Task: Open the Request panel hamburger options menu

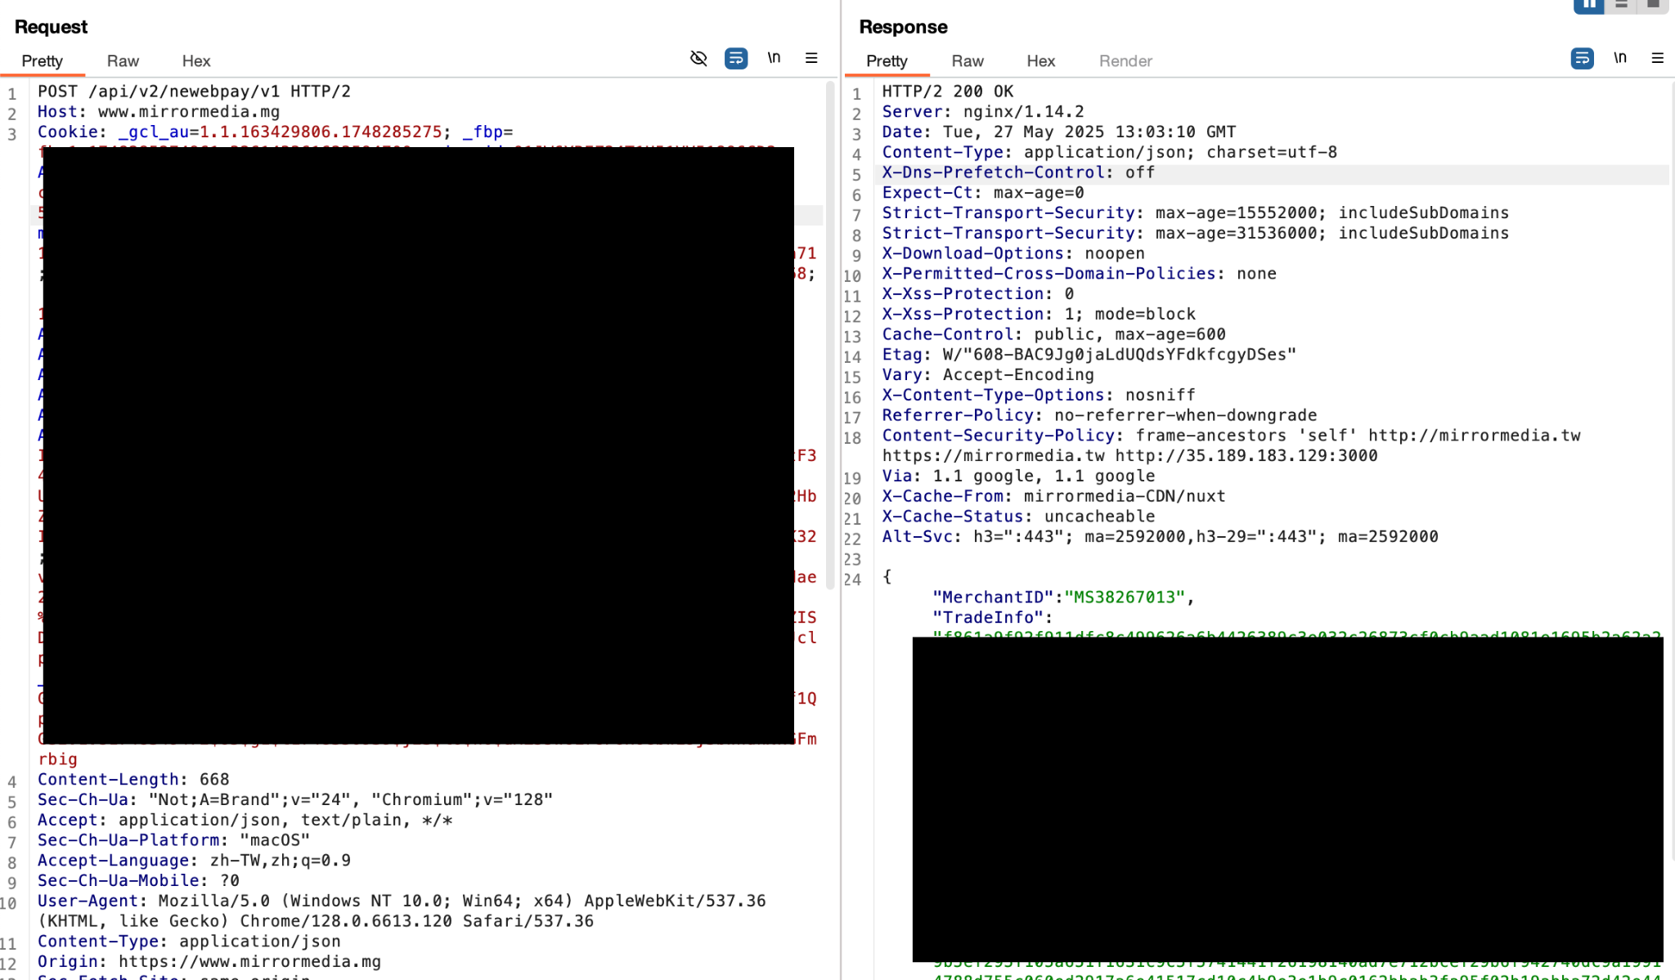Action: (x=811, y=58)
